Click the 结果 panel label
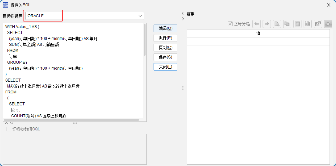Viewport: 336px width, 166px height. (x=191, y=14)
